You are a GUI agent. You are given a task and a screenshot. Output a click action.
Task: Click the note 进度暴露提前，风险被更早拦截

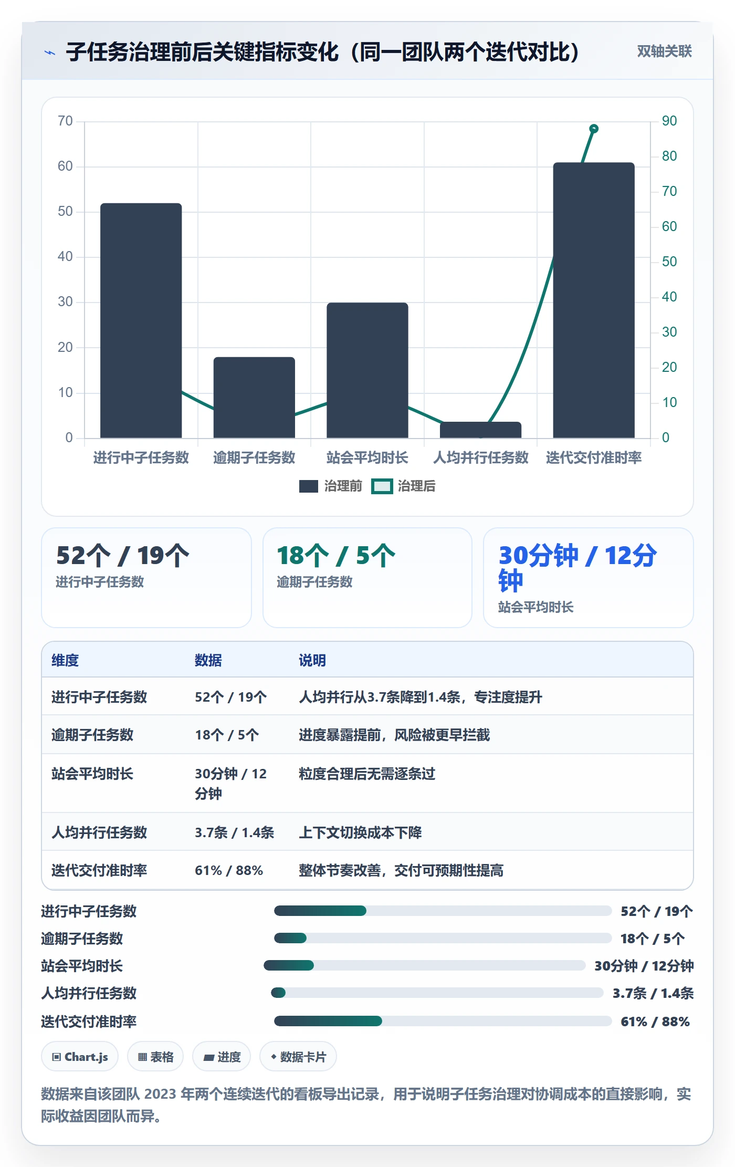(394, 735)
